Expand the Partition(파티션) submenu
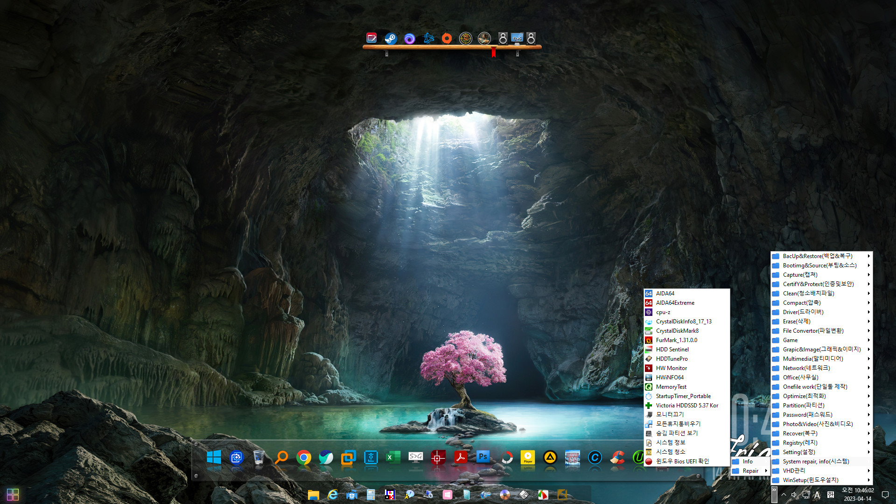Viewport: 896px width, 504px height. 821,405
